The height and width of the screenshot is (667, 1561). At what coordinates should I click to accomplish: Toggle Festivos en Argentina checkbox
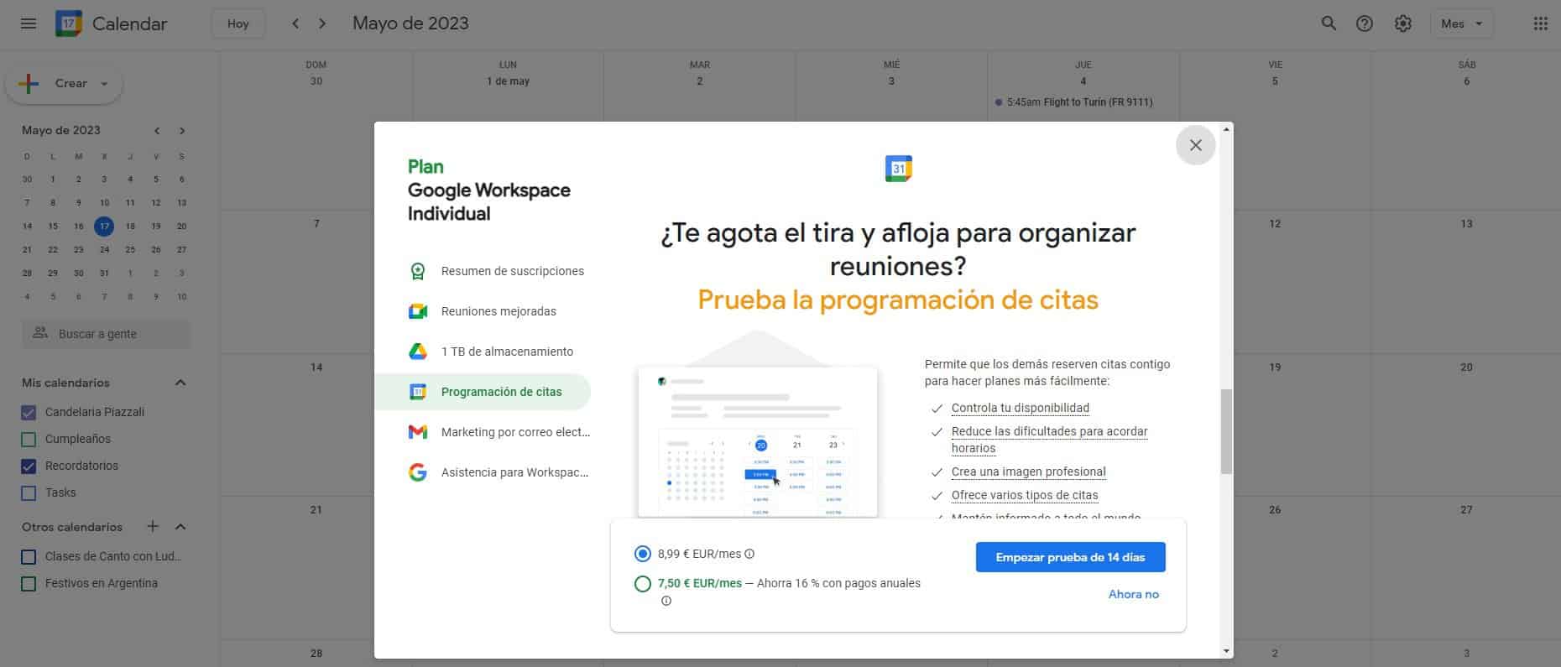pos(29,583)
